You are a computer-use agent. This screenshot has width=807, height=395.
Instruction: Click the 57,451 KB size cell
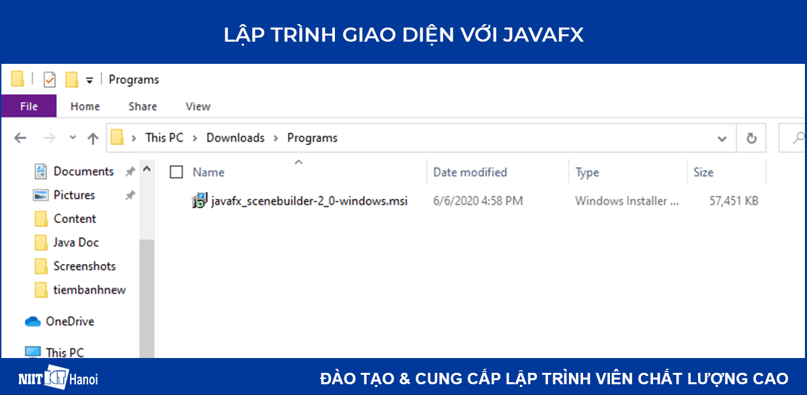click(x=734, y=200)
